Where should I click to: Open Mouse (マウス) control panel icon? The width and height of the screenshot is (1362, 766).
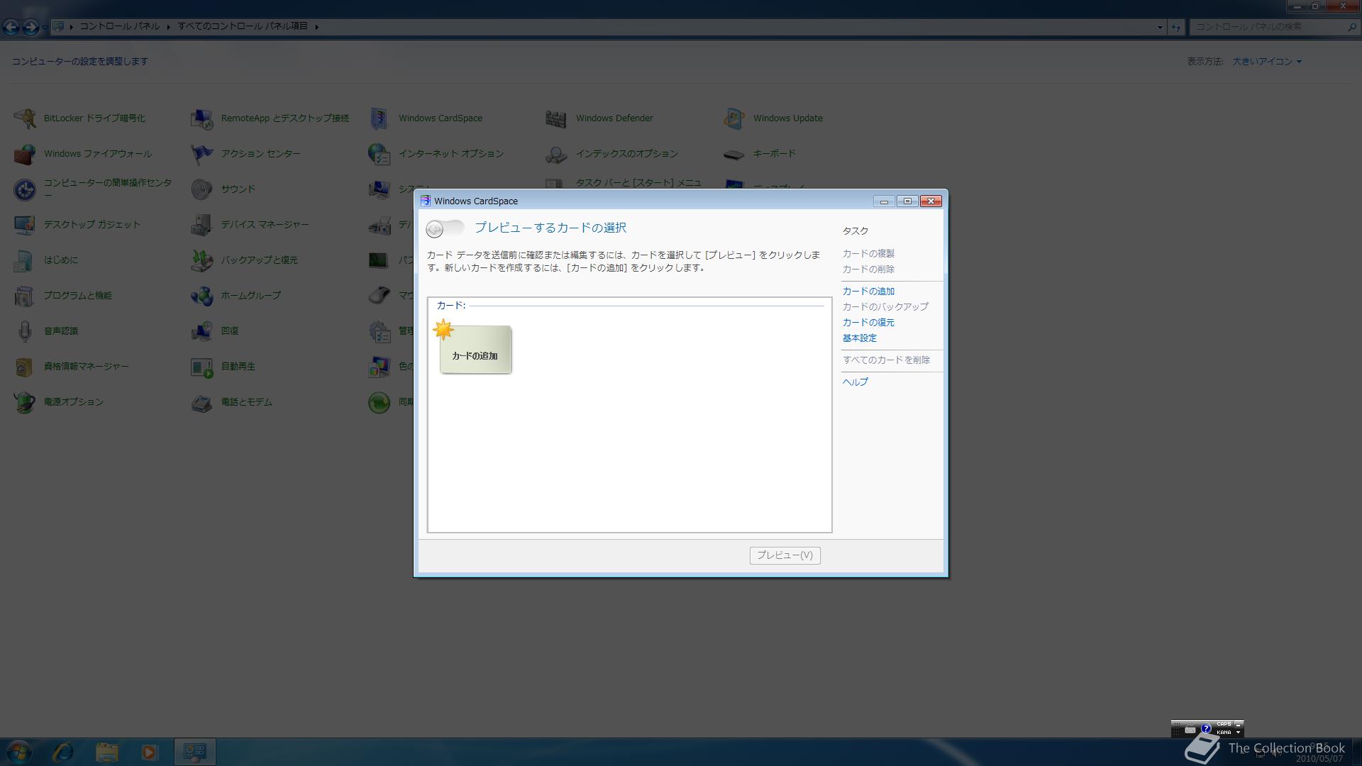coord(380,296)
